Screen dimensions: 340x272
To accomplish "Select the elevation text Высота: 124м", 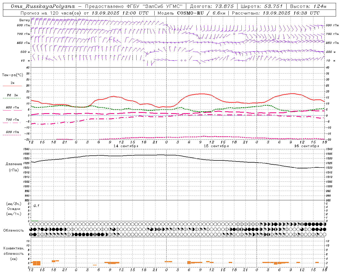I will coord(308,6).
